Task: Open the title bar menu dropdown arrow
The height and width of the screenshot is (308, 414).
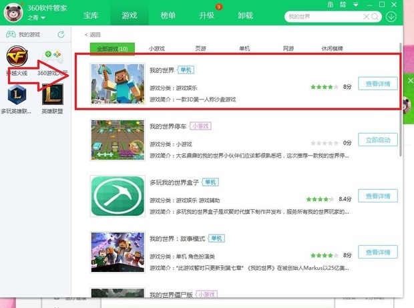Action: [356, 5]
